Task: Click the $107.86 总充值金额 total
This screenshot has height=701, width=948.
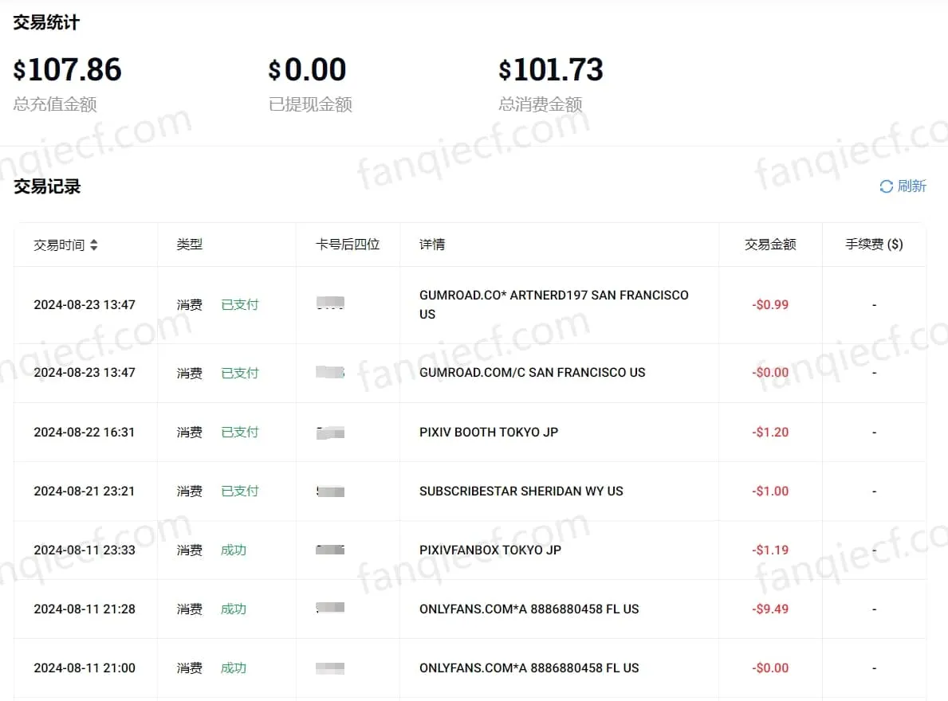Action: pos(68,70)
